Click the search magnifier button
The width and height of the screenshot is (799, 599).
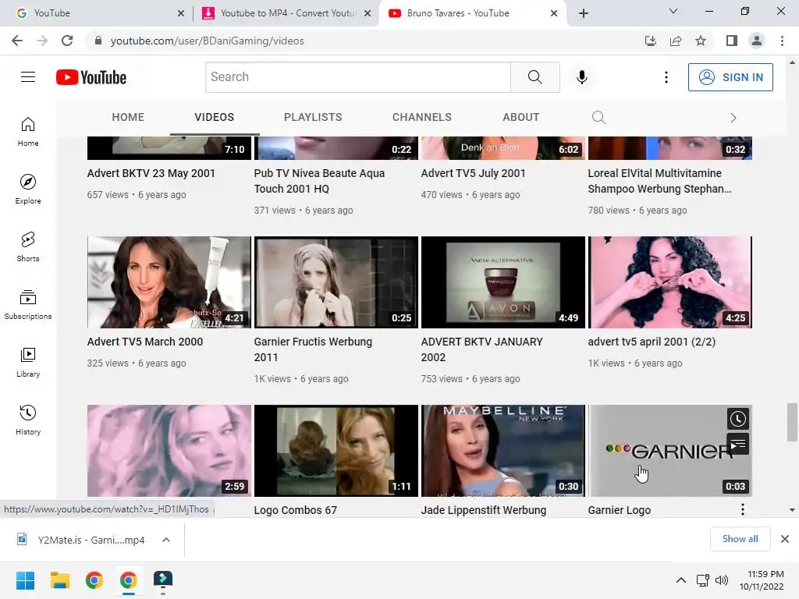(535, 77)
